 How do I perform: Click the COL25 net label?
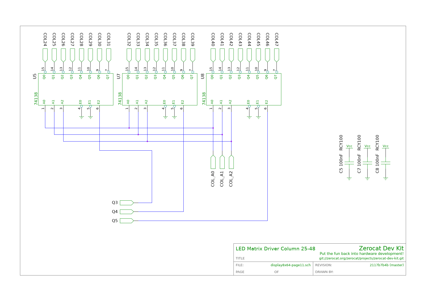[x=54, y=40]
